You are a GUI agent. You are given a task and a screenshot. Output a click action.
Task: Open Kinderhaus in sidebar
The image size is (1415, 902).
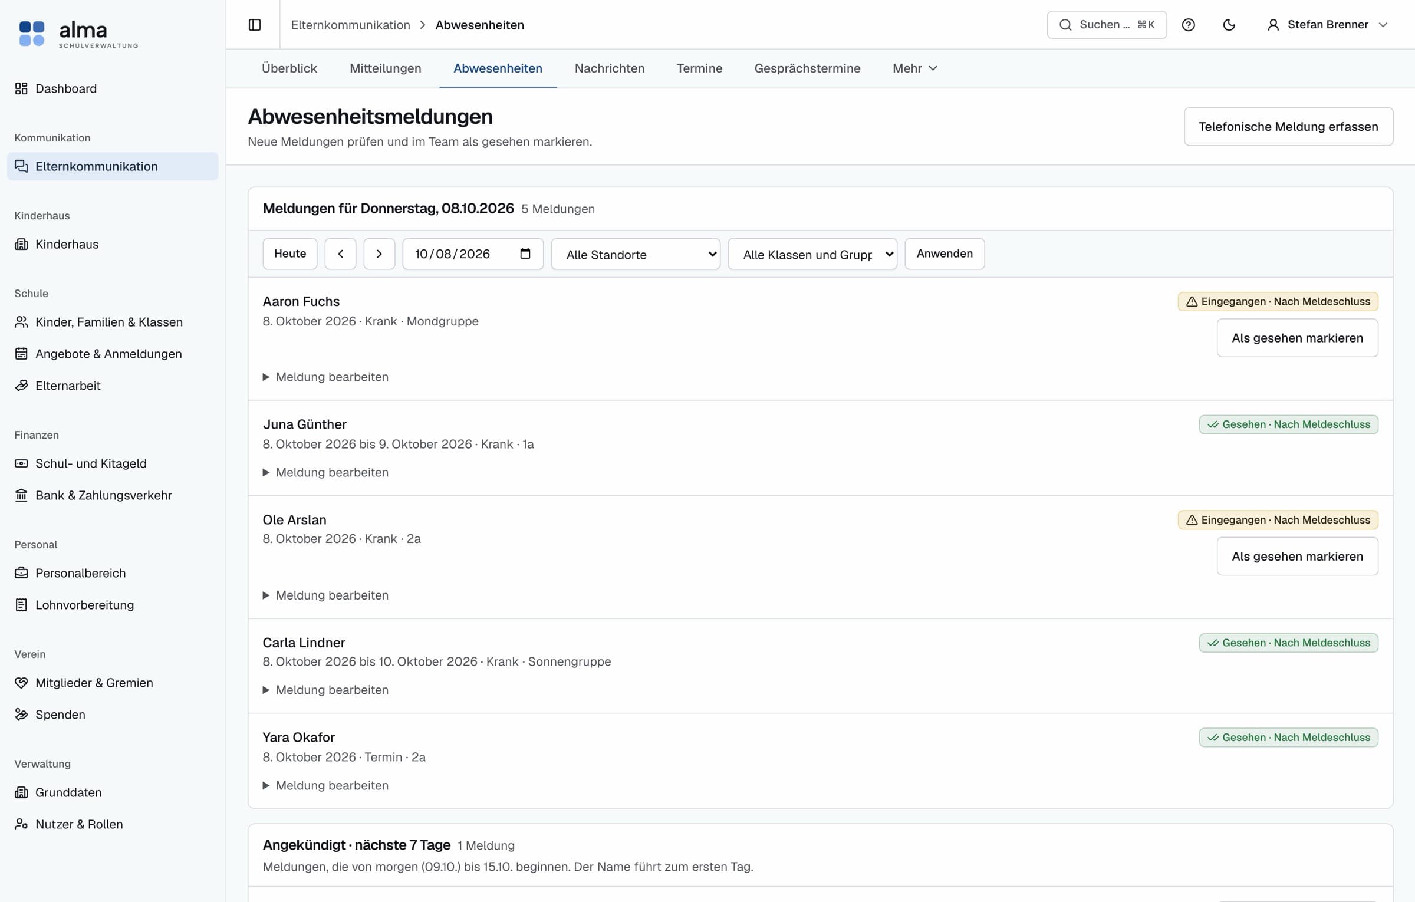click(x=113, y=244)
